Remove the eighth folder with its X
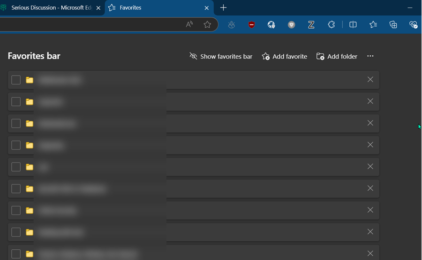The height and width of the screenshot is (260, 422). point(370,232)
